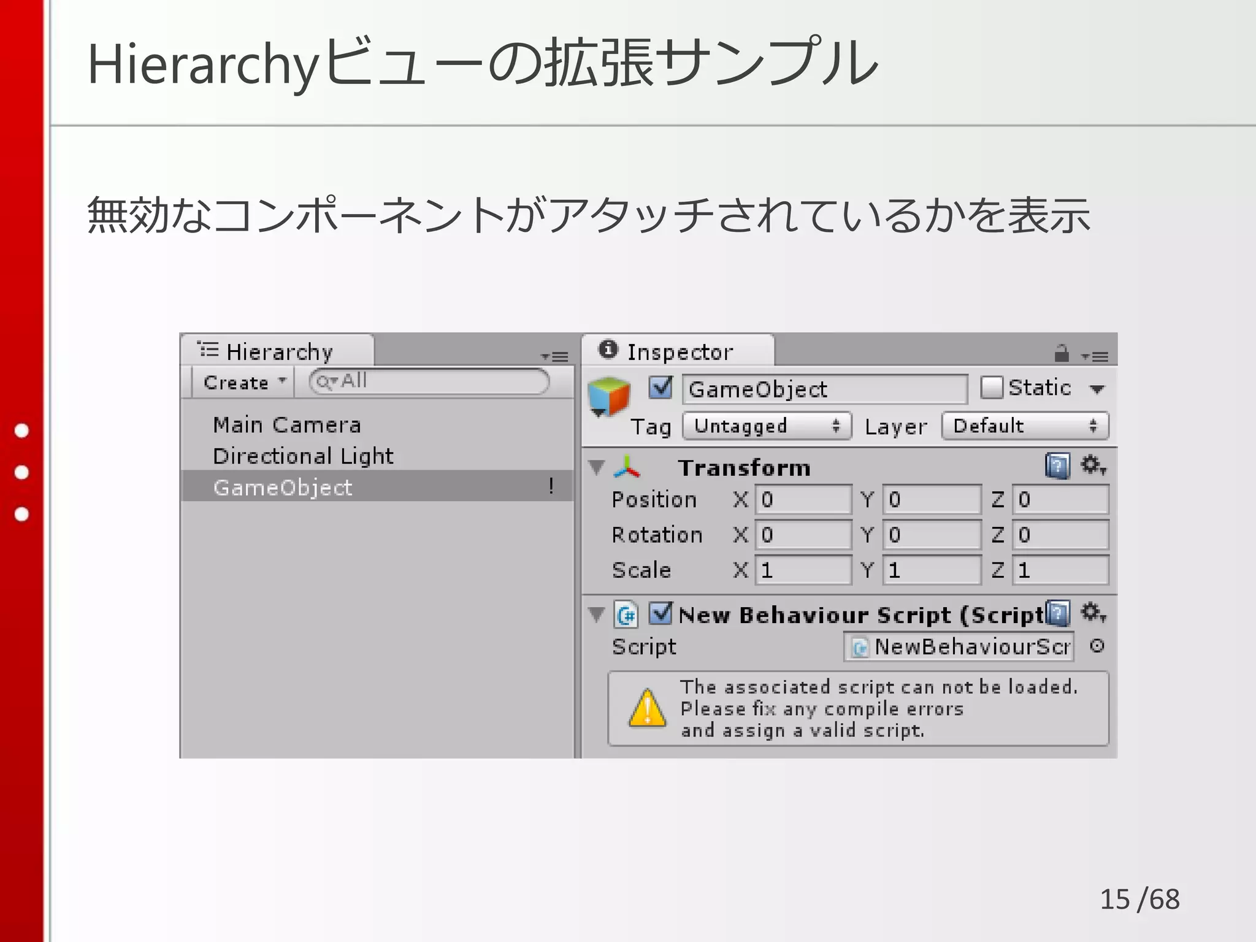Screen dimensions: 1256x942
Task: Click the Transform axes icon
Action: (x=627, y=467)
